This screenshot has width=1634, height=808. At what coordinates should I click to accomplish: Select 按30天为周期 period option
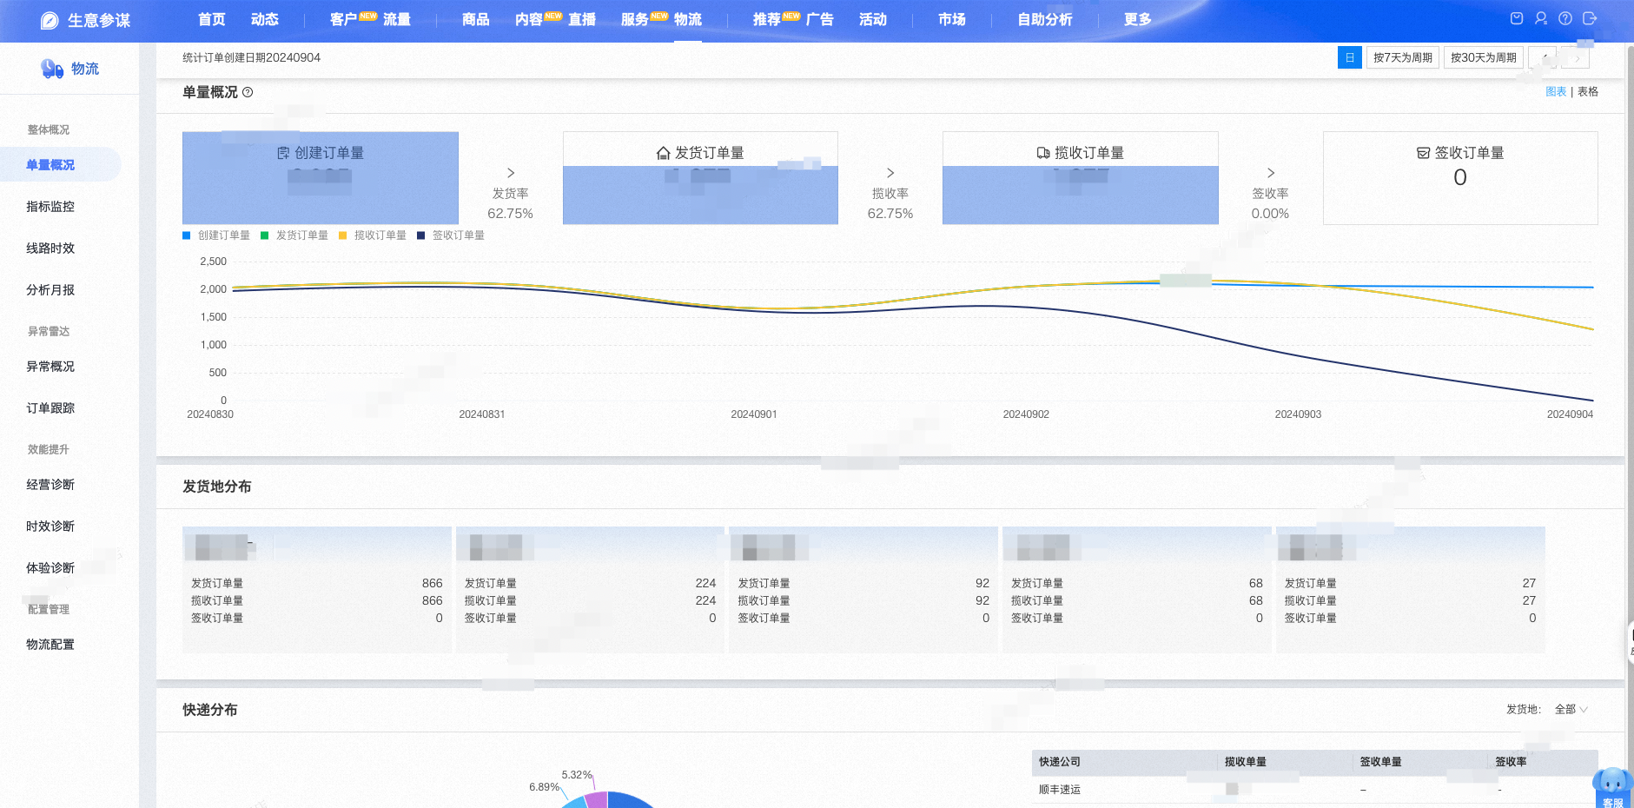point(1484,57)
